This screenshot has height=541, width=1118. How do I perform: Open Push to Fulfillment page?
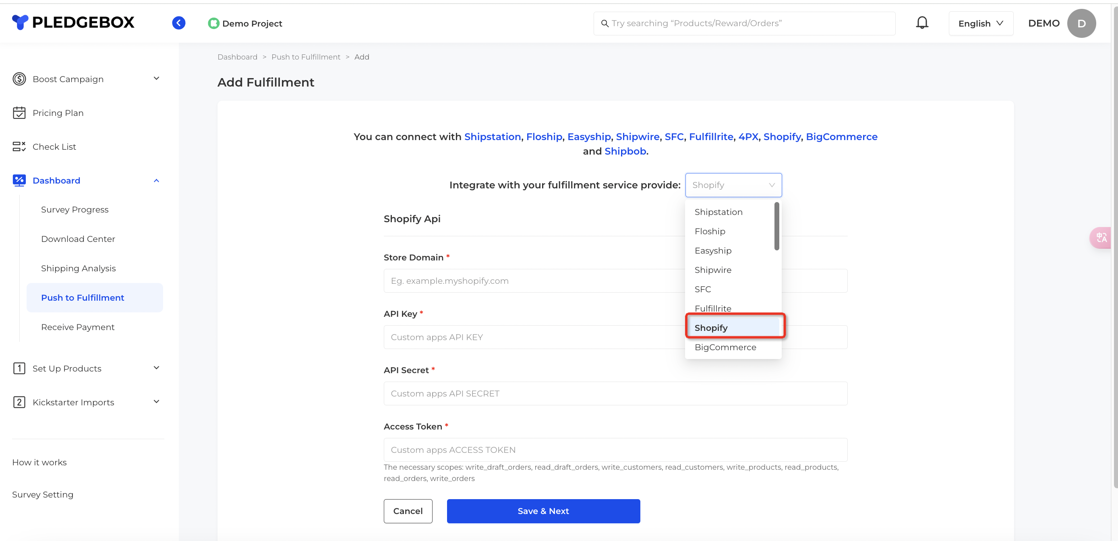point(95,297)
